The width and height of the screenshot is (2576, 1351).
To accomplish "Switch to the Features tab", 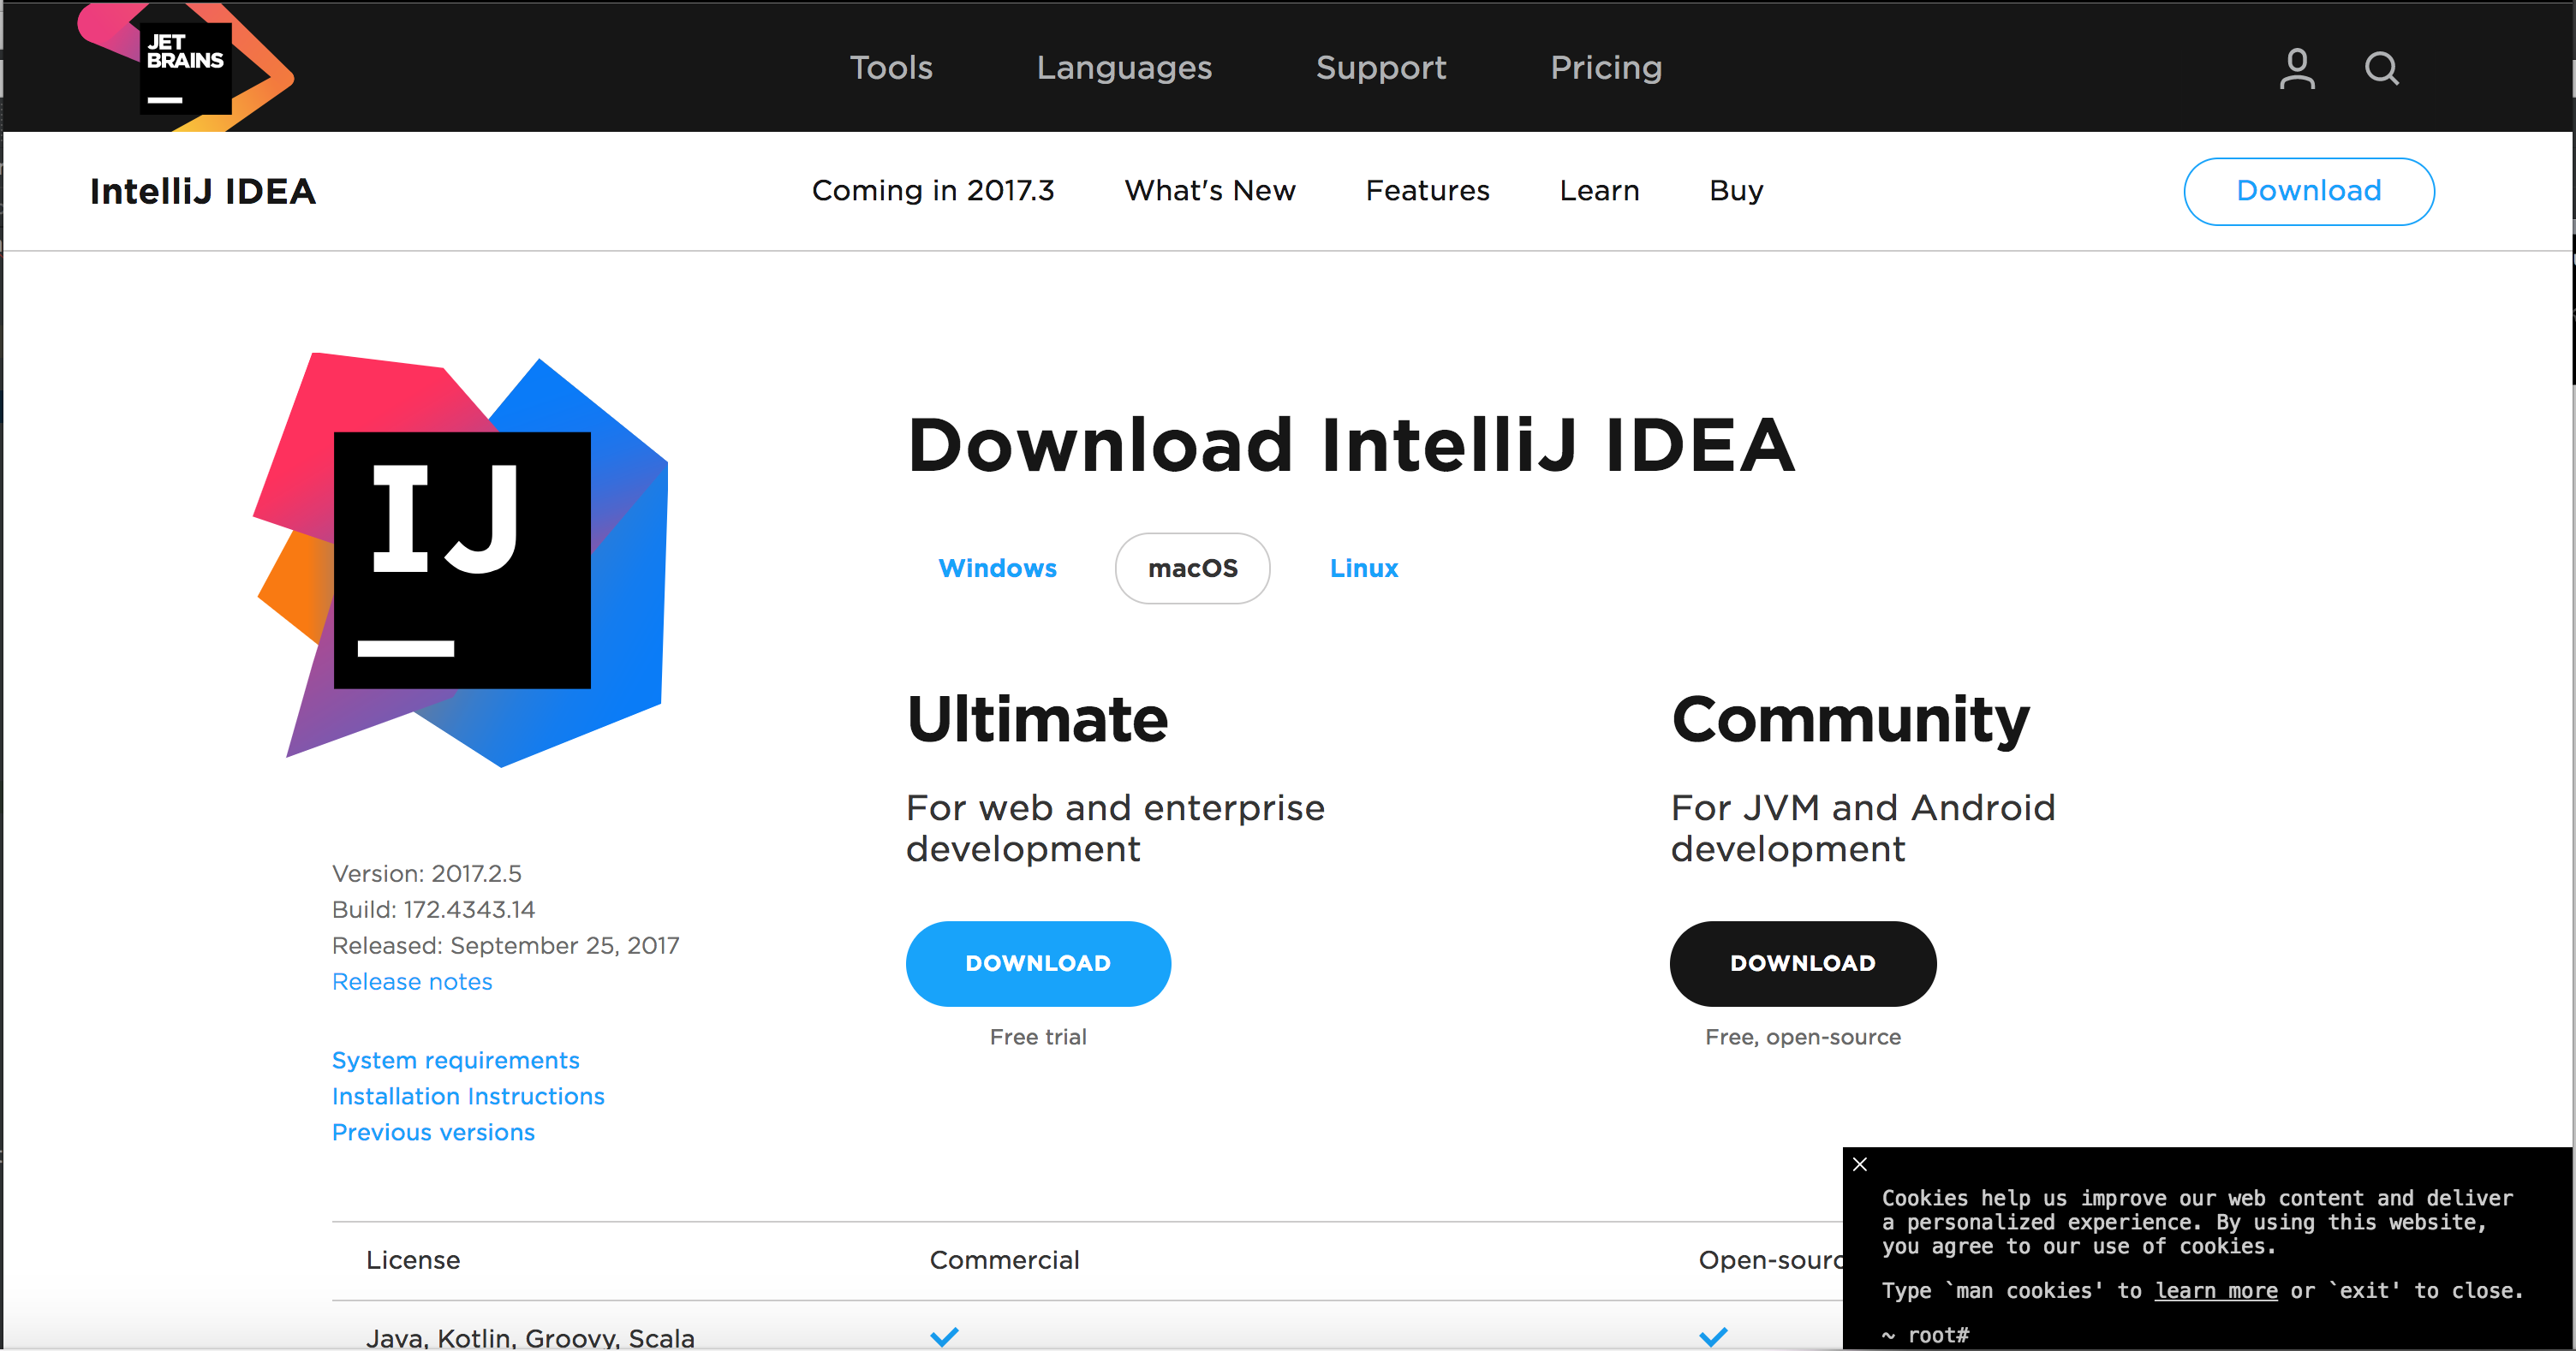I will coord(1427,190).
